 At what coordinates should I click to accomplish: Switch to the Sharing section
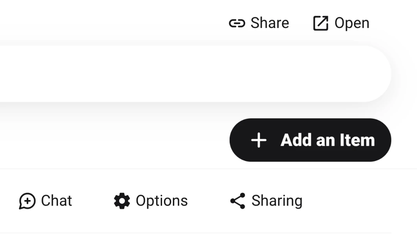[x=266, y=200]
